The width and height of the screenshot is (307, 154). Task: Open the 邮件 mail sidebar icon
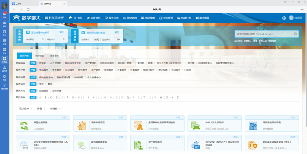point(5,24)
